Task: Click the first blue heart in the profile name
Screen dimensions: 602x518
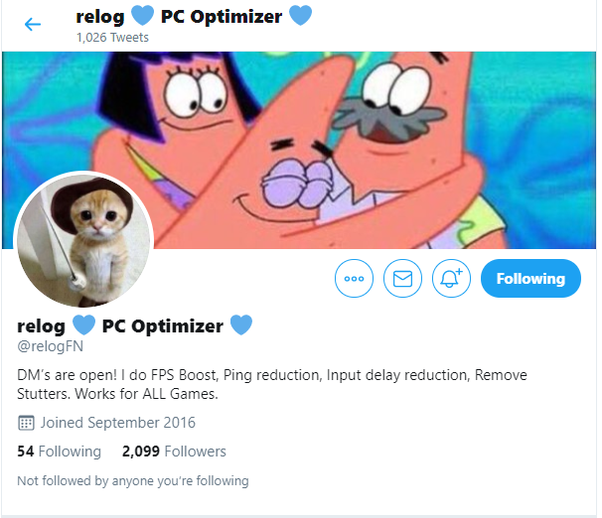Action: tap(83, 324)
